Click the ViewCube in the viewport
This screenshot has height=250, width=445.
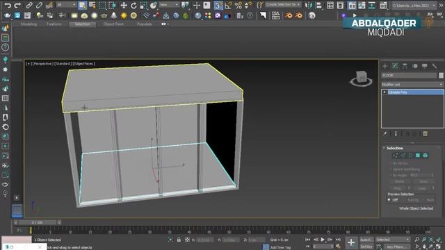(362, 78)
